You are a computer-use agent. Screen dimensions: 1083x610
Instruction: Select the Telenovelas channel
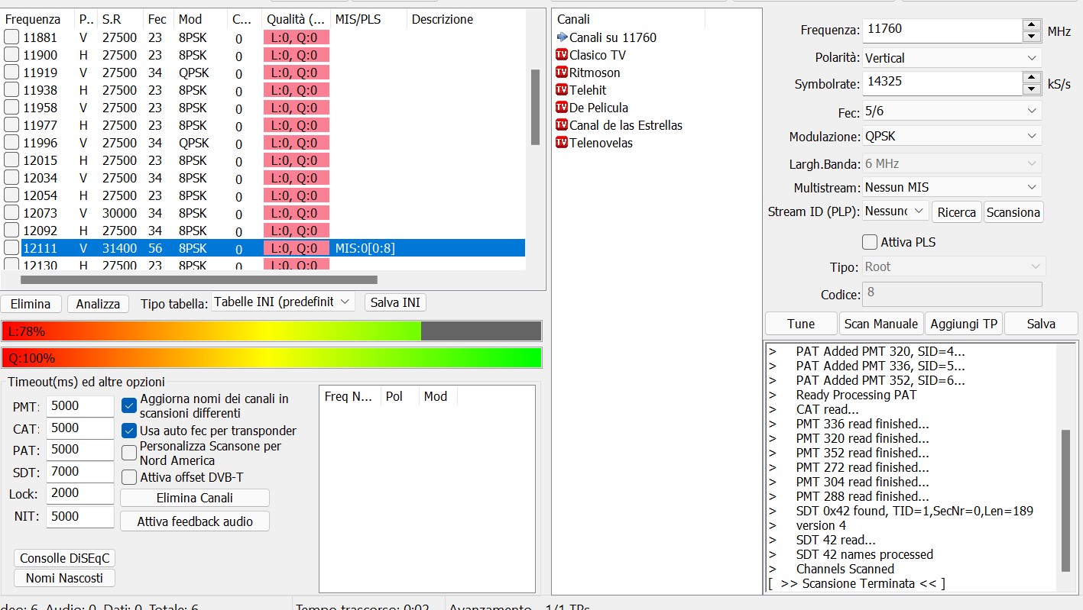tap(601, 143)
